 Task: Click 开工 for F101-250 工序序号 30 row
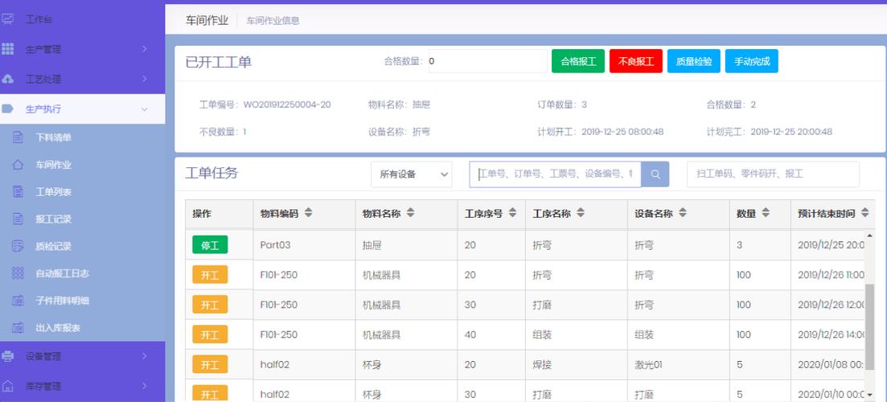pos(210,305)
